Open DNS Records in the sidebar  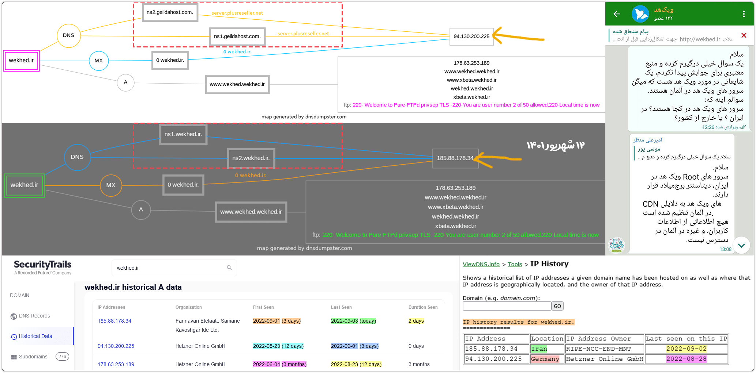click(34, 316)
